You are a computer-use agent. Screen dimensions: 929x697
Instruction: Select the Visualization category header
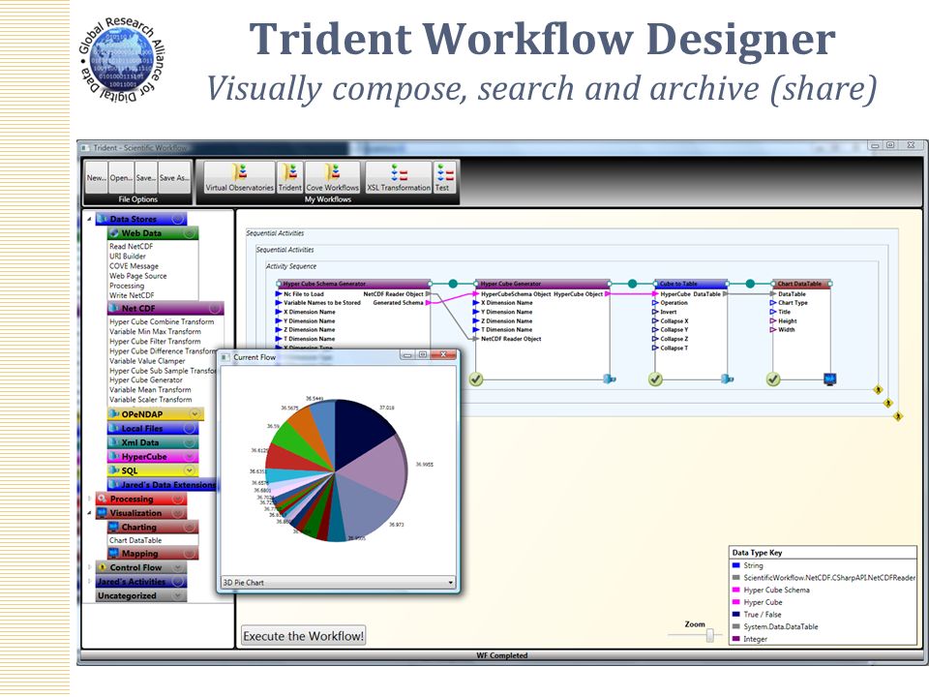141,513
